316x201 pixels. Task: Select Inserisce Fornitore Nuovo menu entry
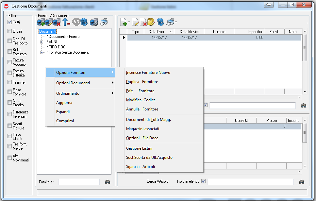point(148,73)
